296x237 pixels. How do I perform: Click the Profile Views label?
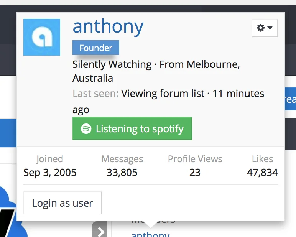[195, 159]
